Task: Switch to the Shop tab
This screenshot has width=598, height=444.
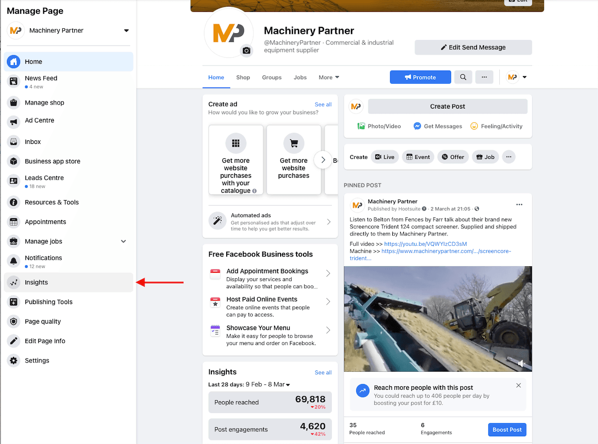Action: (243, 77)
